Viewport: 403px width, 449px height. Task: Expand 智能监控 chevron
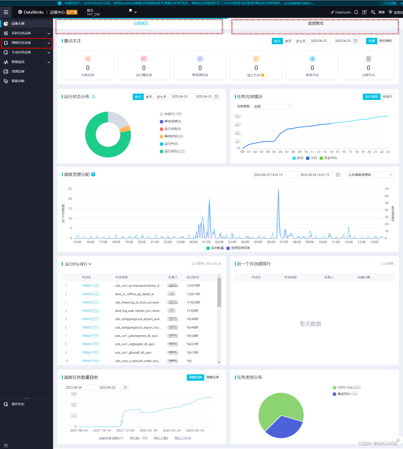(49, 62)
